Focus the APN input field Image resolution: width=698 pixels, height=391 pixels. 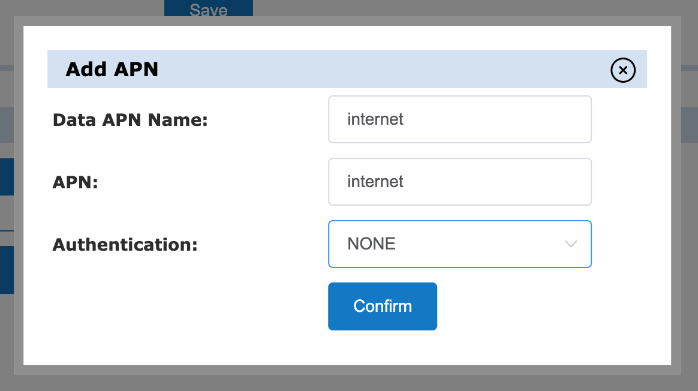point(459,182)
